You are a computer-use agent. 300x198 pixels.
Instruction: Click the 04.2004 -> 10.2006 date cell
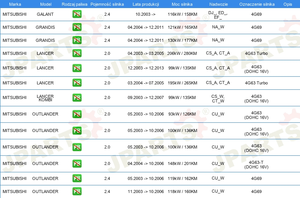coord(146,163)
